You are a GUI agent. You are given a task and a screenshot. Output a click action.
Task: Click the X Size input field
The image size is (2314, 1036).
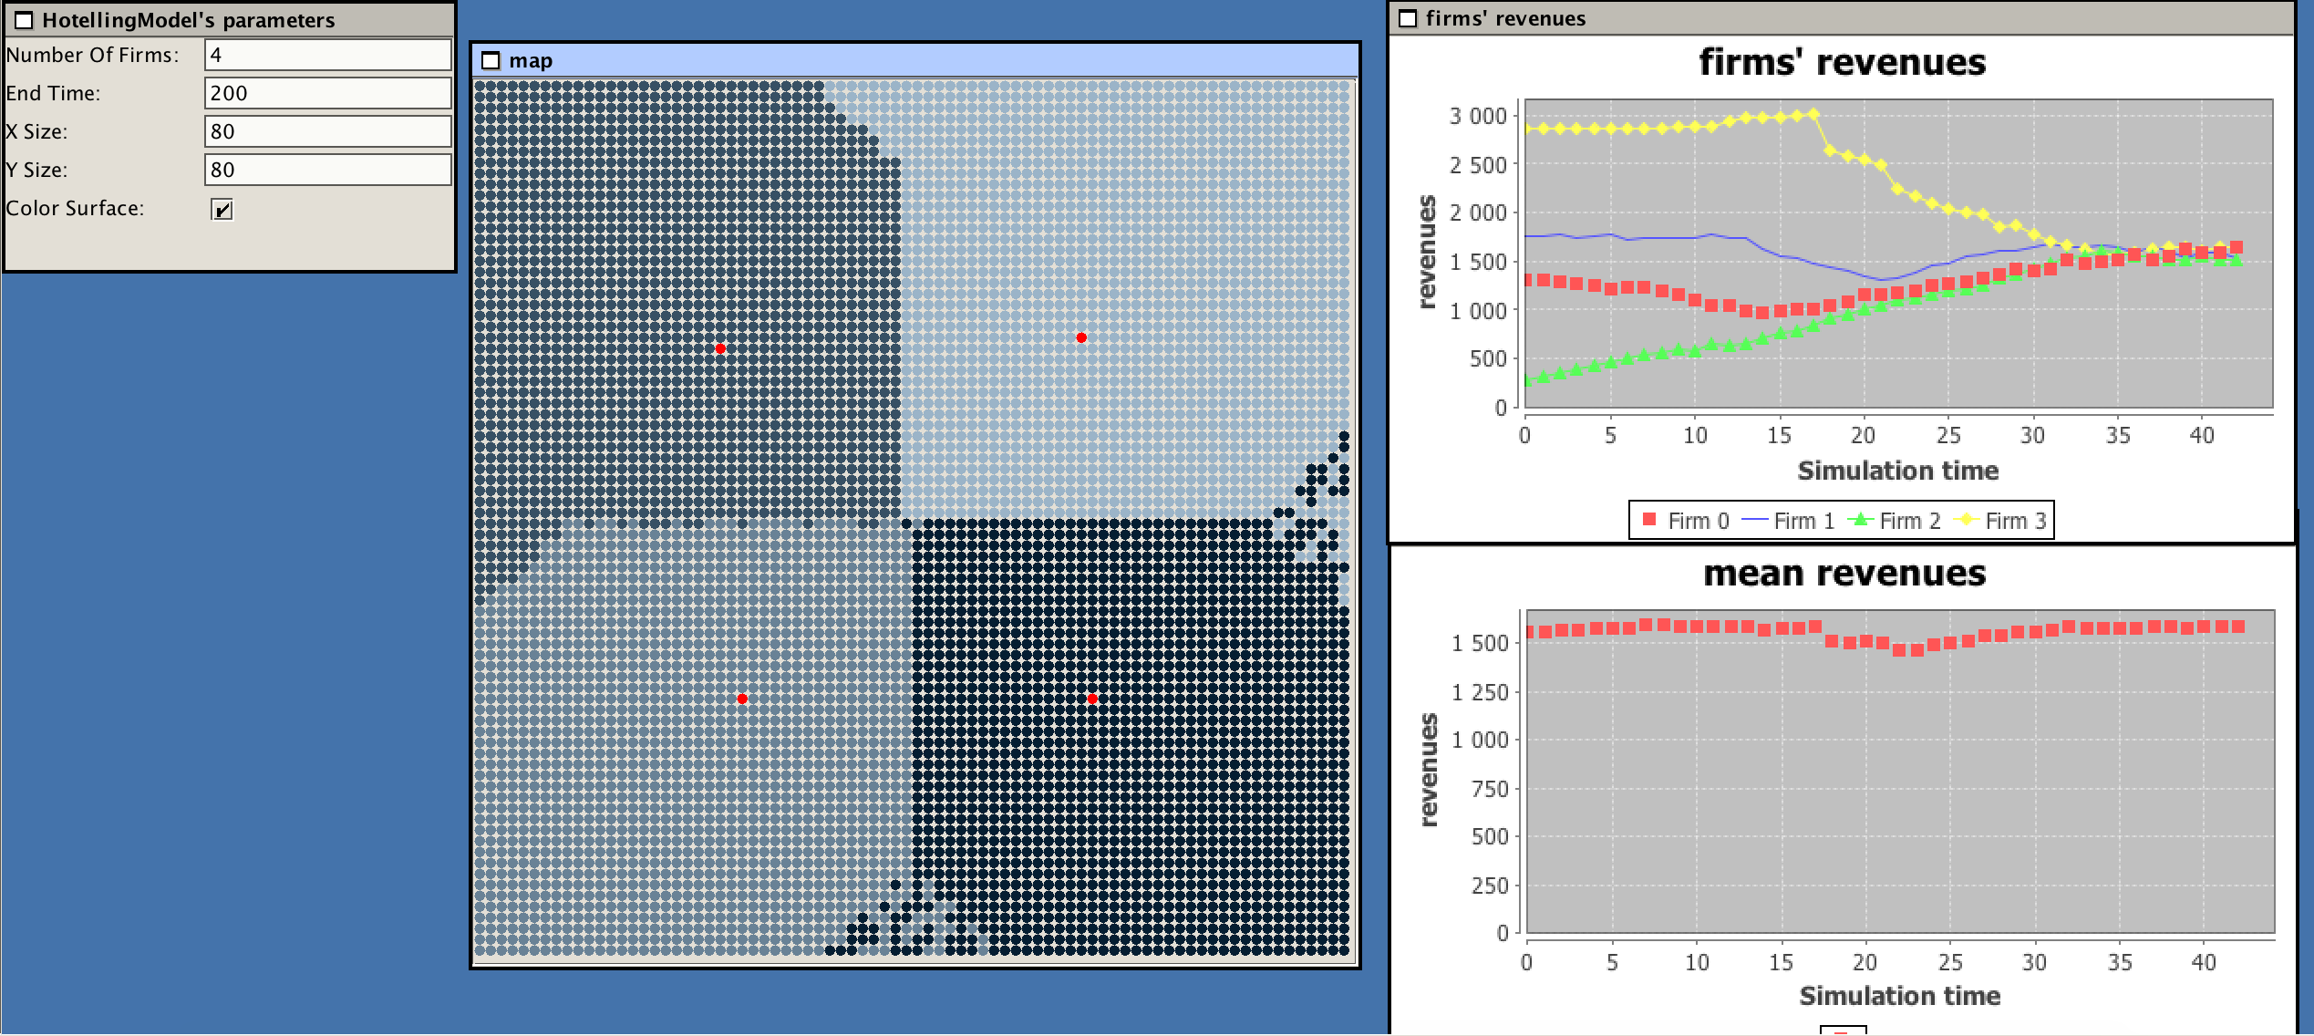[x=327, y=131]
